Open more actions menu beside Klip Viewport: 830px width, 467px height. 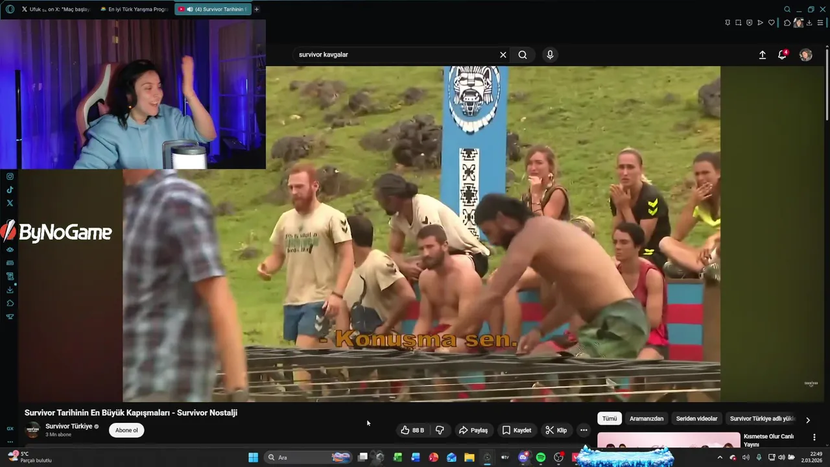[584, 430]
